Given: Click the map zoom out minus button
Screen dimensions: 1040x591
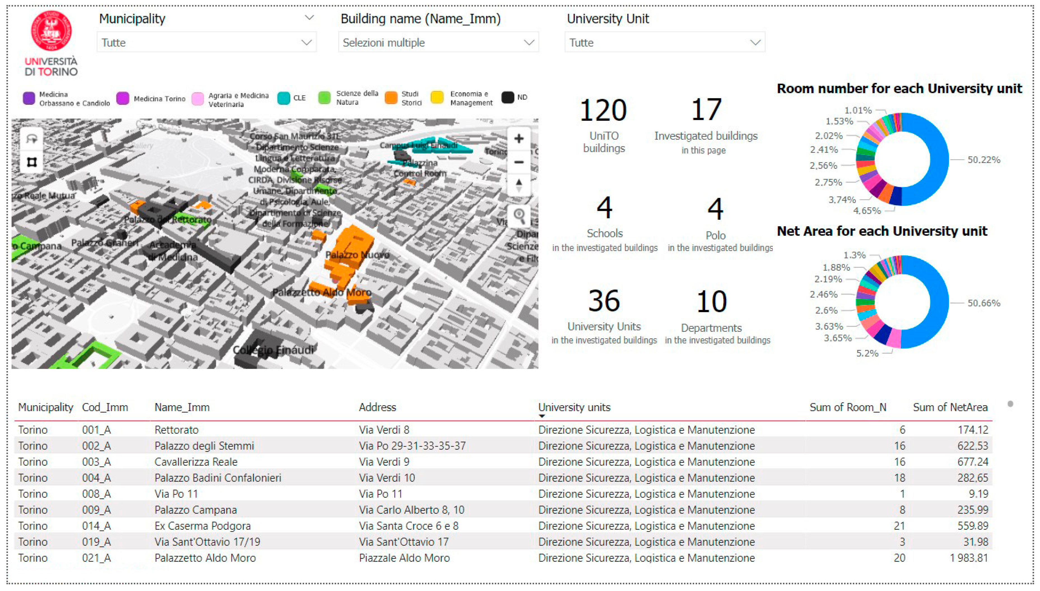Looking at the screenshot, I should pos(518,162).
